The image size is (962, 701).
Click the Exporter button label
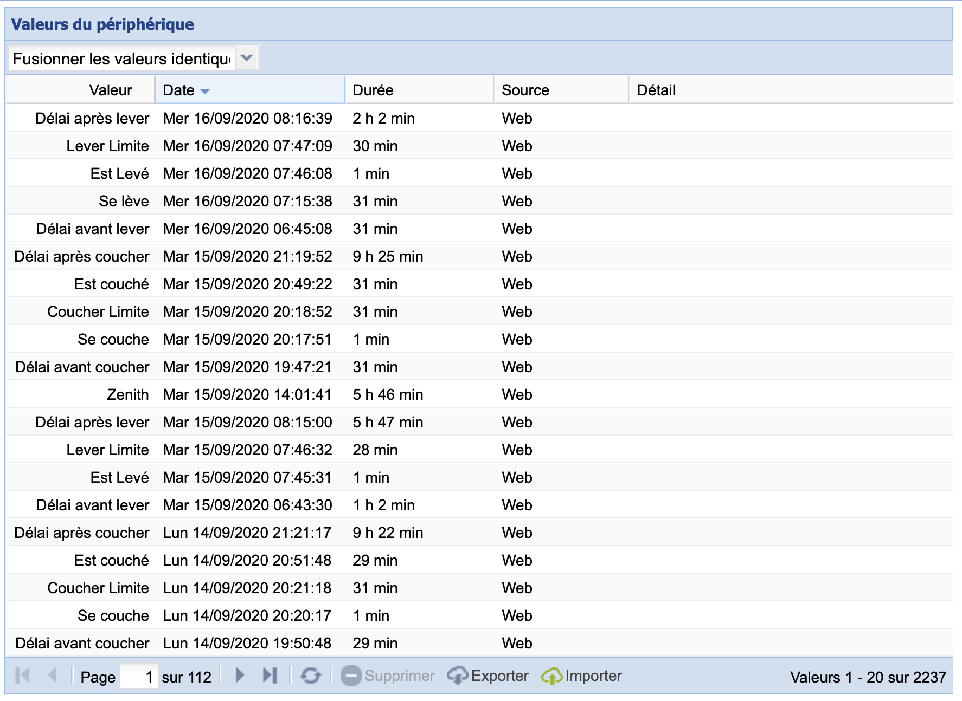tap(499, 676)
